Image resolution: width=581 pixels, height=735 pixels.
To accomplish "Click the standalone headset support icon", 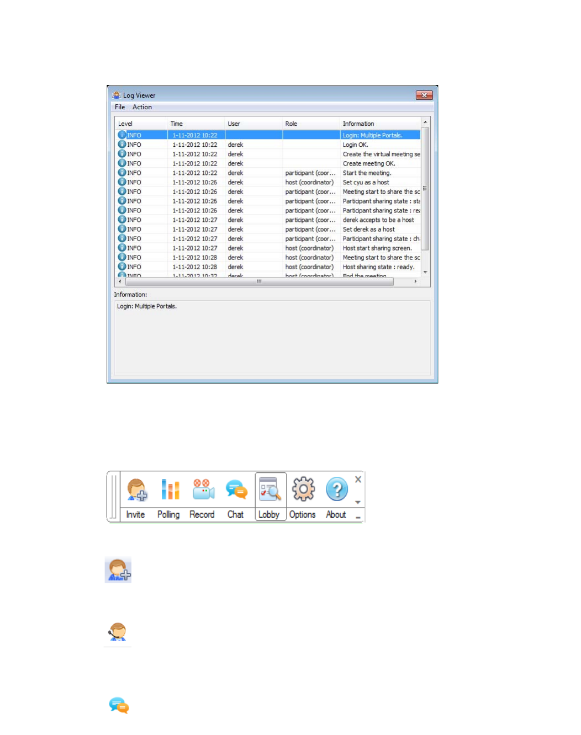I will (118, 631).
